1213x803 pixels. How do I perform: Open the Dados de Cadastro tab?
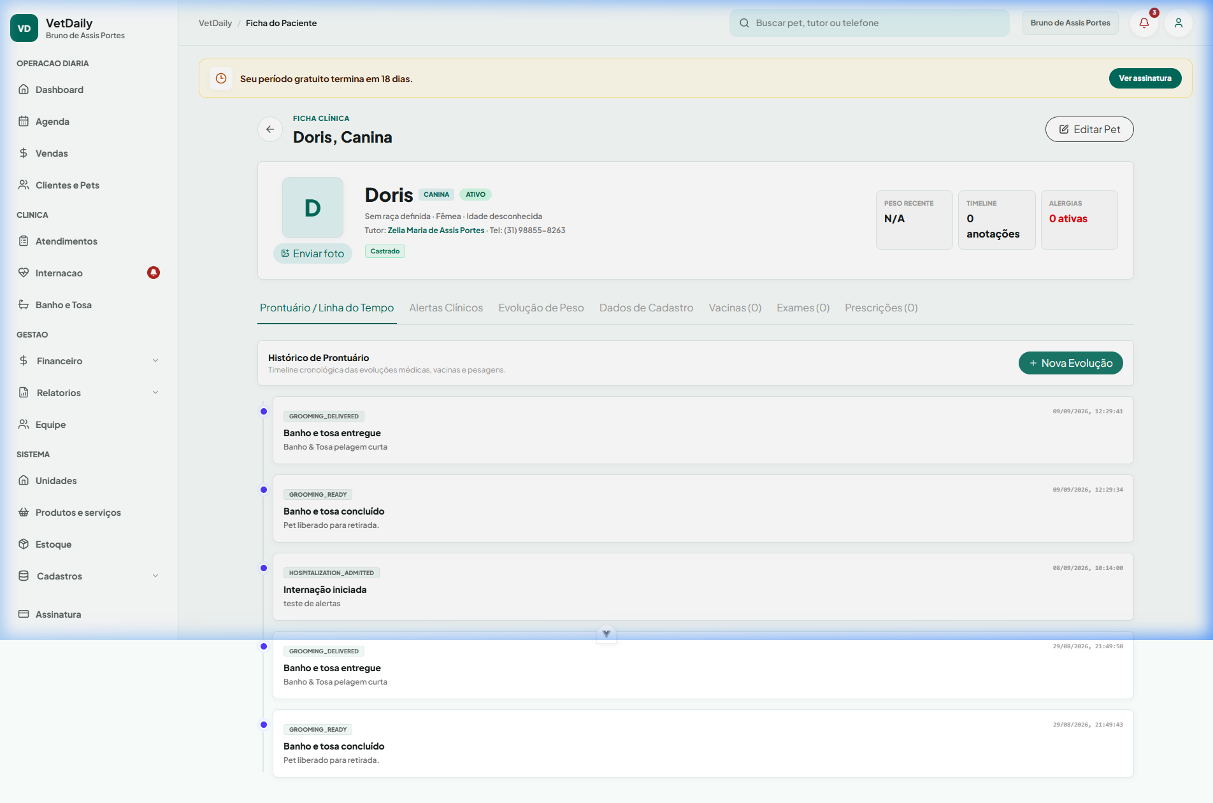click(x=646, y=308)
